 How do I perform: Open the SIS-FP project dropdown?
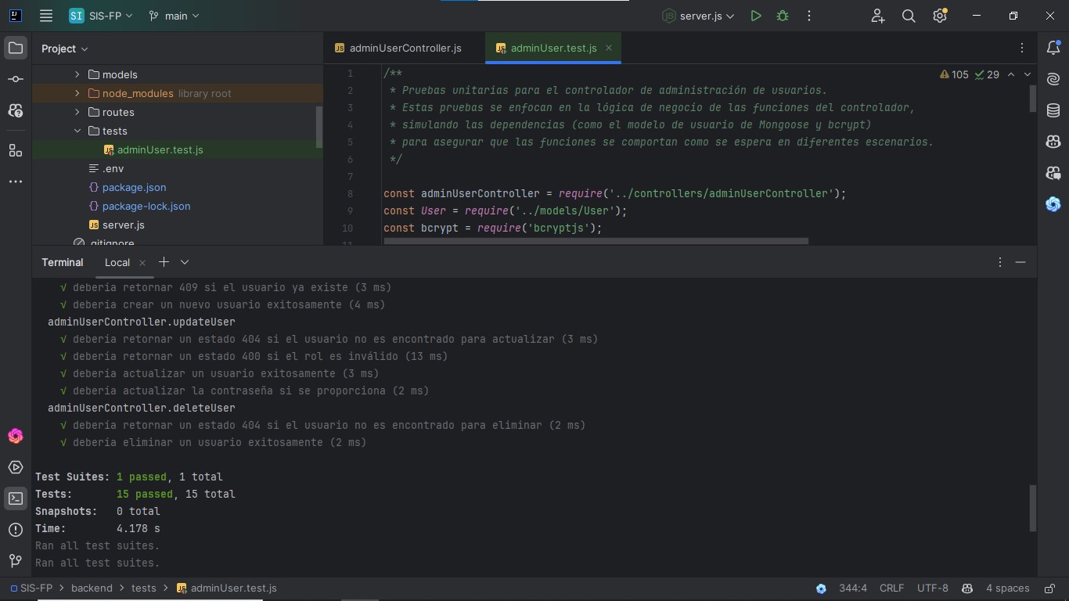click(101, 16)
